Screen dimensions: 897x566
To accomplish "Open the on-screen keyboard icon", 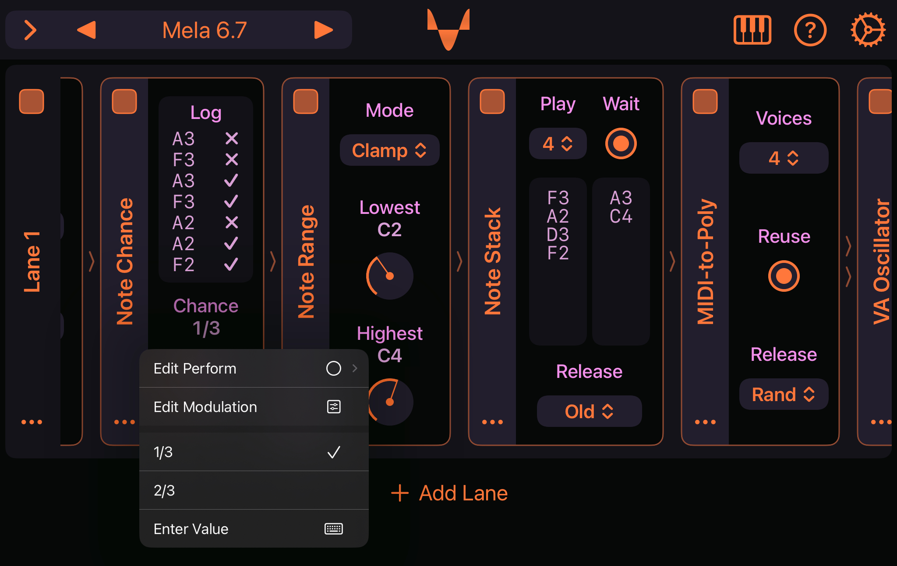I will click(x=752, y=31).
